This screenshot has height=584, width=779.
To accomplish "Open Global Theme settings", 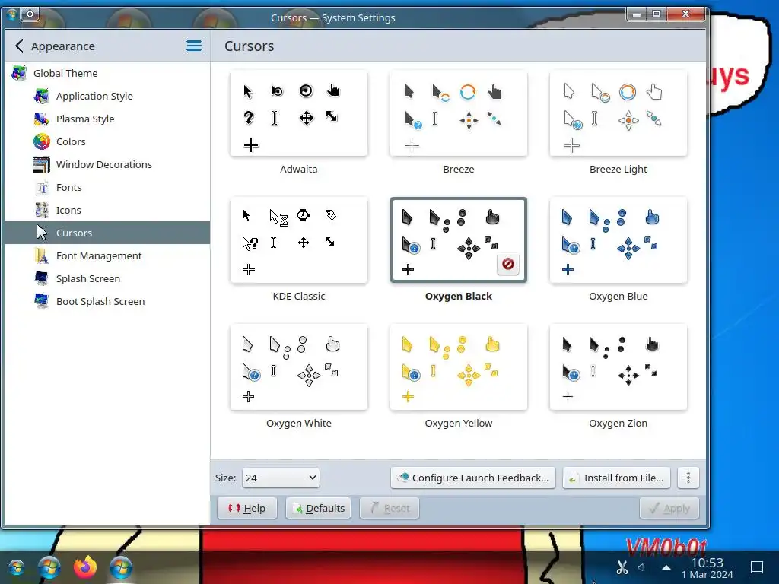I will click(107, 74).
